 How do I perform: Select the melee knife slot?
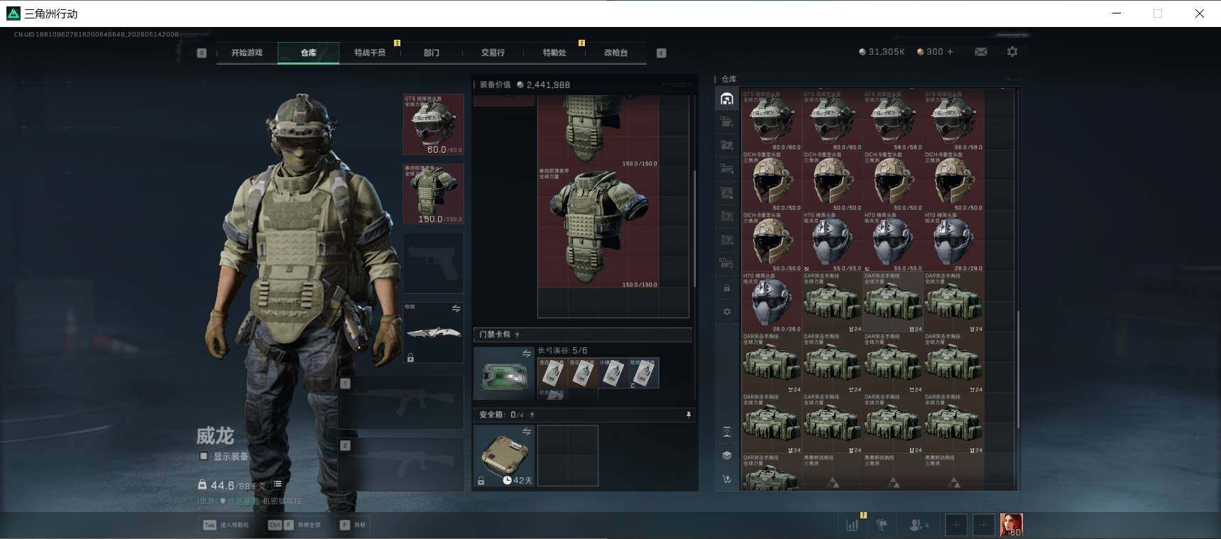[433, 332]
